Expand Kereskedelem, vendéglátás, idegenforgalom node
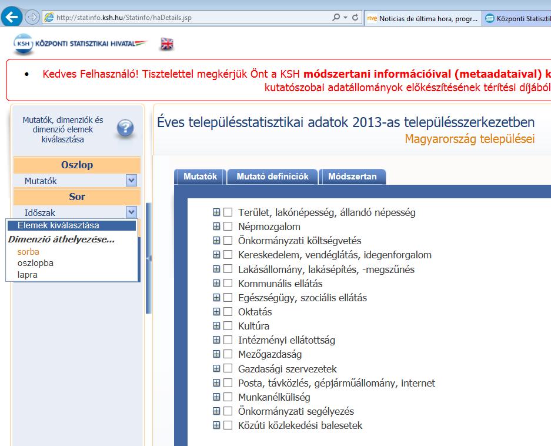The image size is (551, 446). 216,255
